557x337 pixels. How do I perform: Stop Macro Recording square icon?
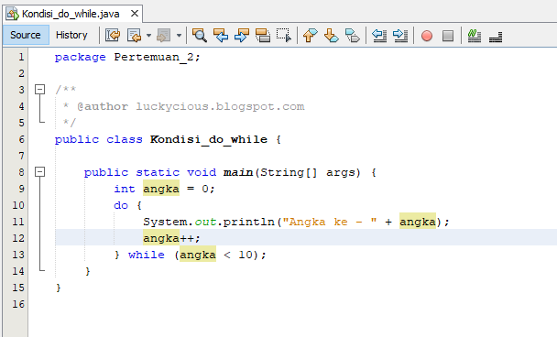coord(448,36)
